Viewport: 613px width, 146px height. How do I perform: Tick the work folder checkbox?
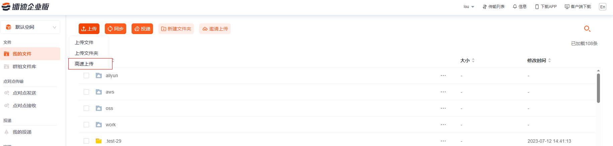pyautogui.click(x=86, y=125)
